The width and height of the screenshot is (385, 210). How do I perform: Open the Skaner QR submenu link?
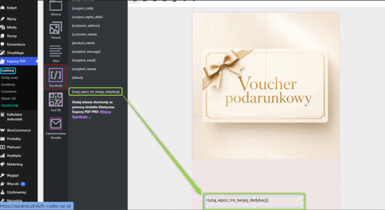pos(8,99)
